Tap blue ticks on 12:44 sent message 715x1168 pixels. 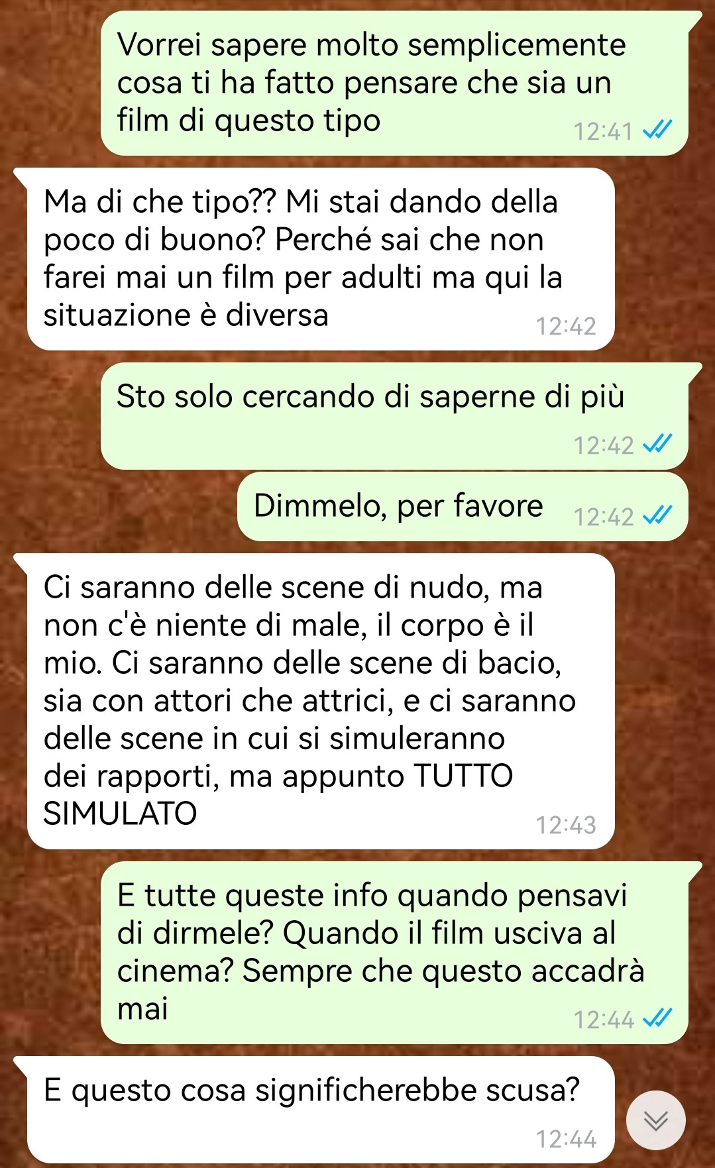(658, 1018)
